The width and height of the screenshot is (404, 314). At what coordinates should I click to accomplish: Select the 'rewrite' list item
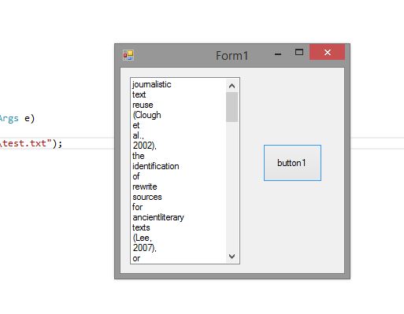coord(178,187)
